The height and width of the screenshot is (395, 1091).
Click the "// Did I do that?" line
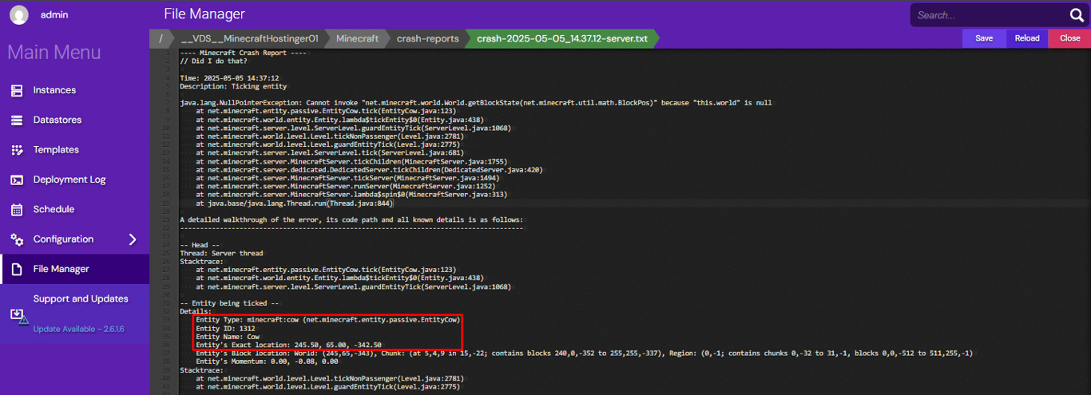213,61
